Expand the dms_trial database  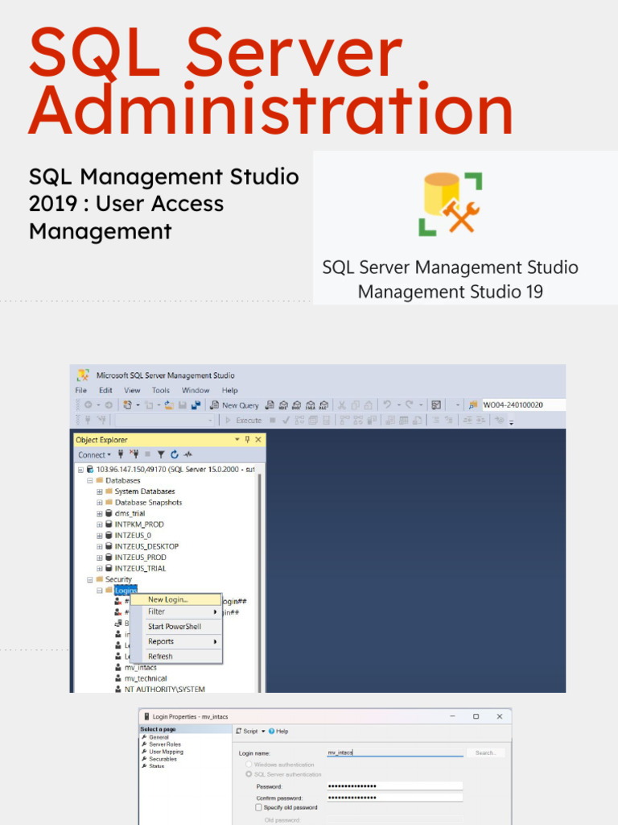99,513
